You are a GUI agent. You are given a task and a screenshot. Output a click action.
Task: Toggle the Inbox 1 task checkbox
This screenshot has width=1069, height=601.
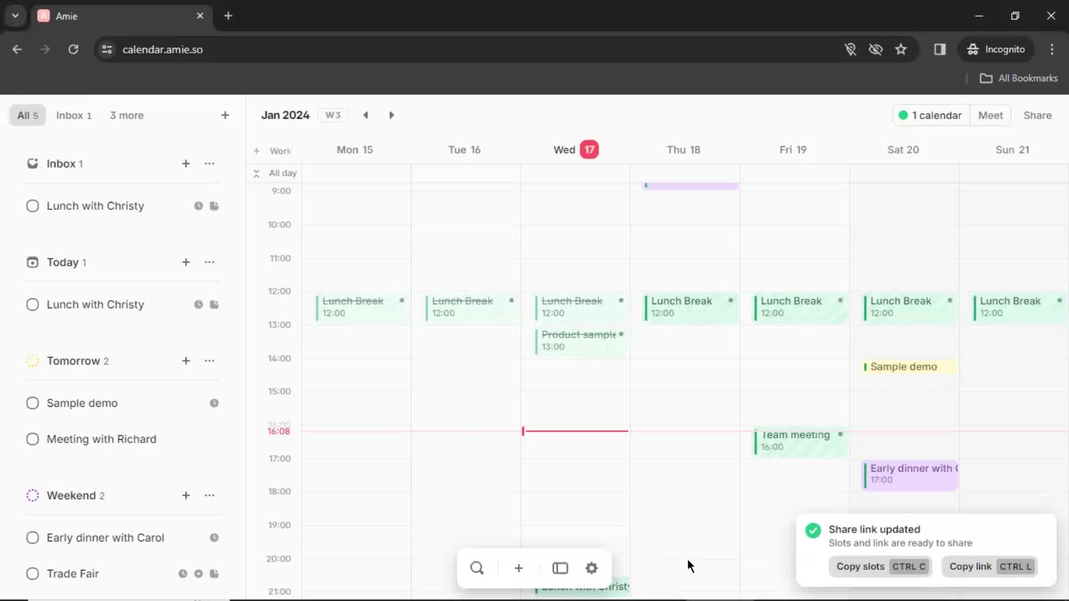click(x=32, y=205)
